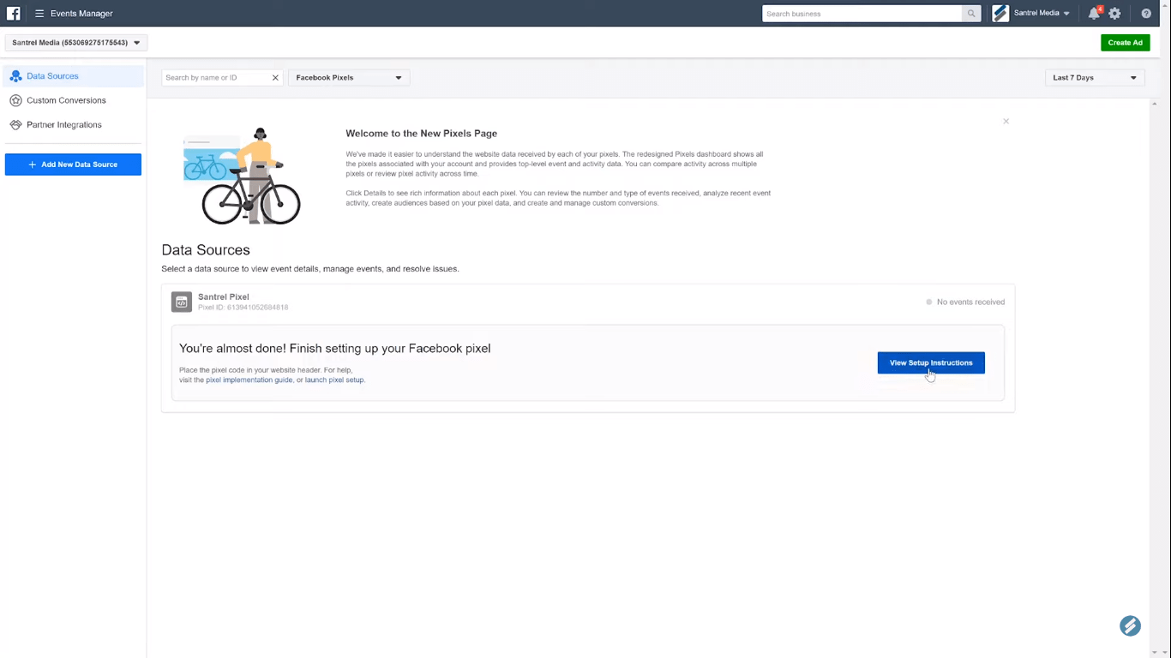Open the settings gear icon
1171x658 pixels.
tap(1114, 14)
